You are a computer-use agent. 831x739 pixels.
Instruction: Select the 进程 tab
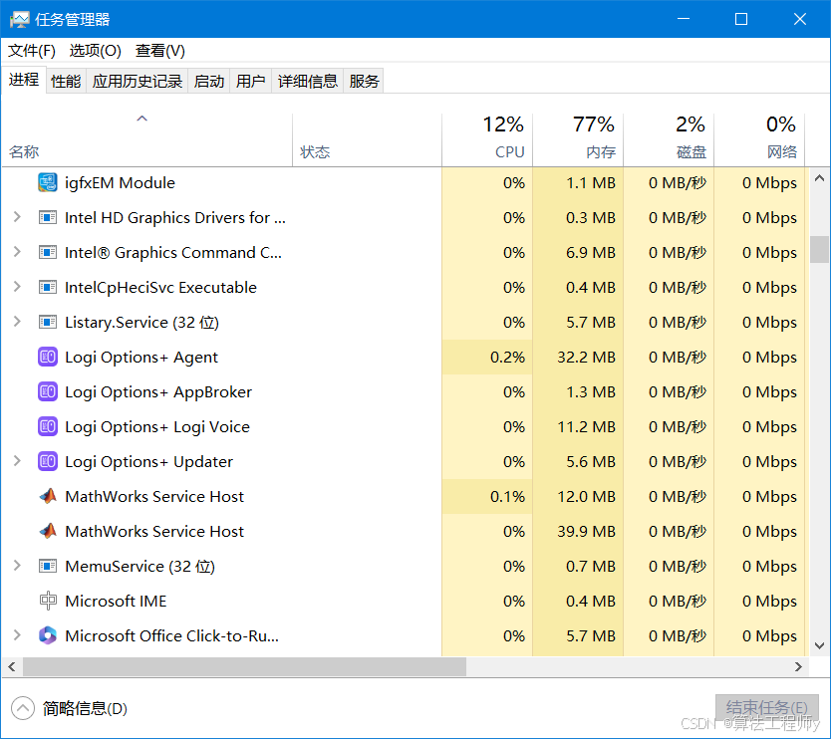click(24, 80)
